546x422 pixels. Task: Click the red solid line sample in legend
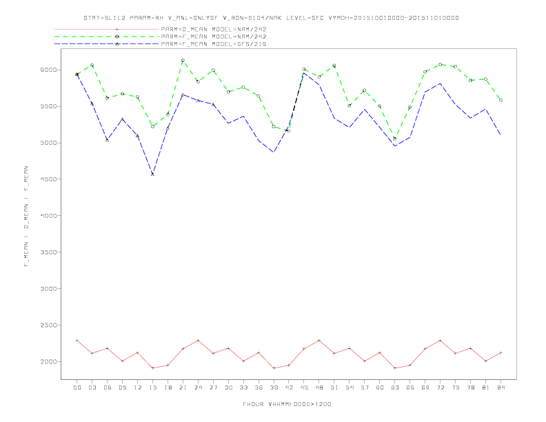(107, 29)
